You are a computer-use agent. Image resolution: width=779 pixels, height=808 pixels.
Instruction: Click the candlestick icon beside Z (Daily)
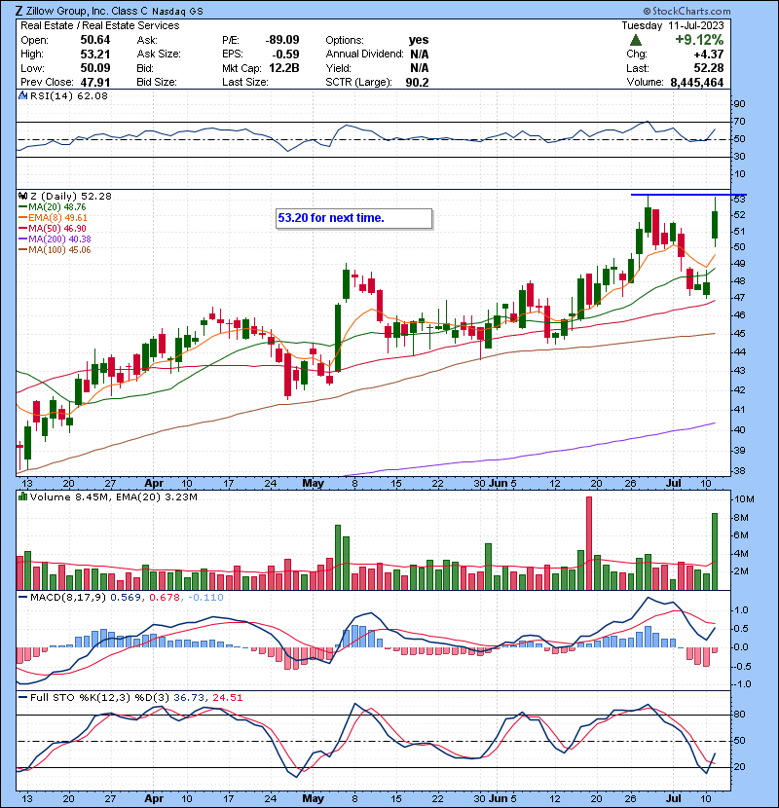click(x=23, y=196)
